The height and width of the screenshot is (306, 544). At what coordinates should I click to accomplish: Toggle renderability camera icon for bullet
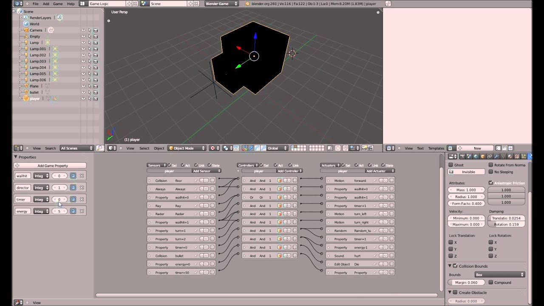pyautogui.click(x=96, y=92)
